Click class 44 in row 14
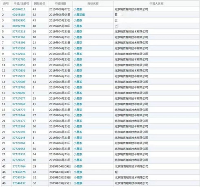Viewport: 200px width, 187px height. (x=34, y=82)
